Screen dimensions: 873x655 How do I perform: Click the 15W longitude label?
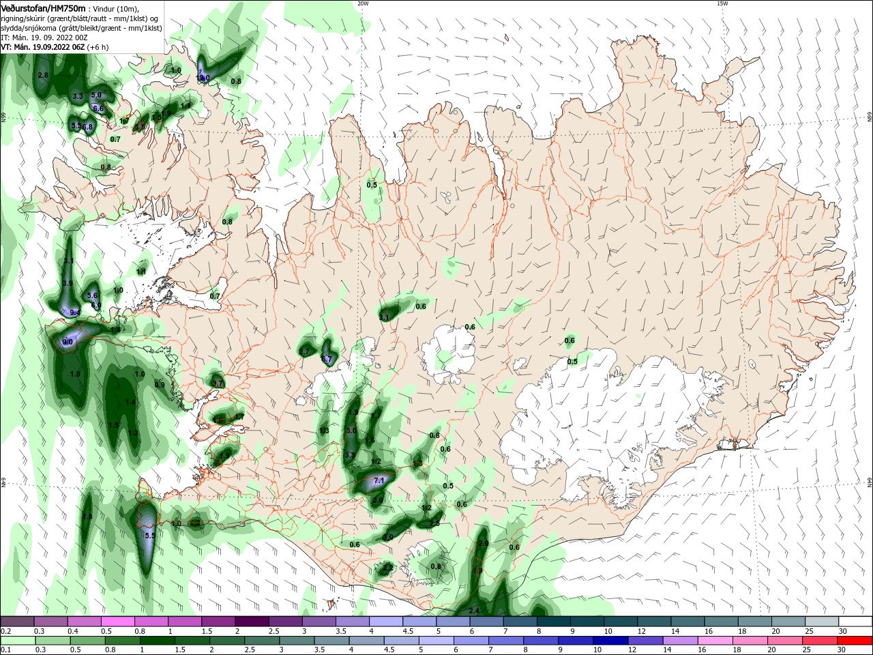click(x=722, y=3)
